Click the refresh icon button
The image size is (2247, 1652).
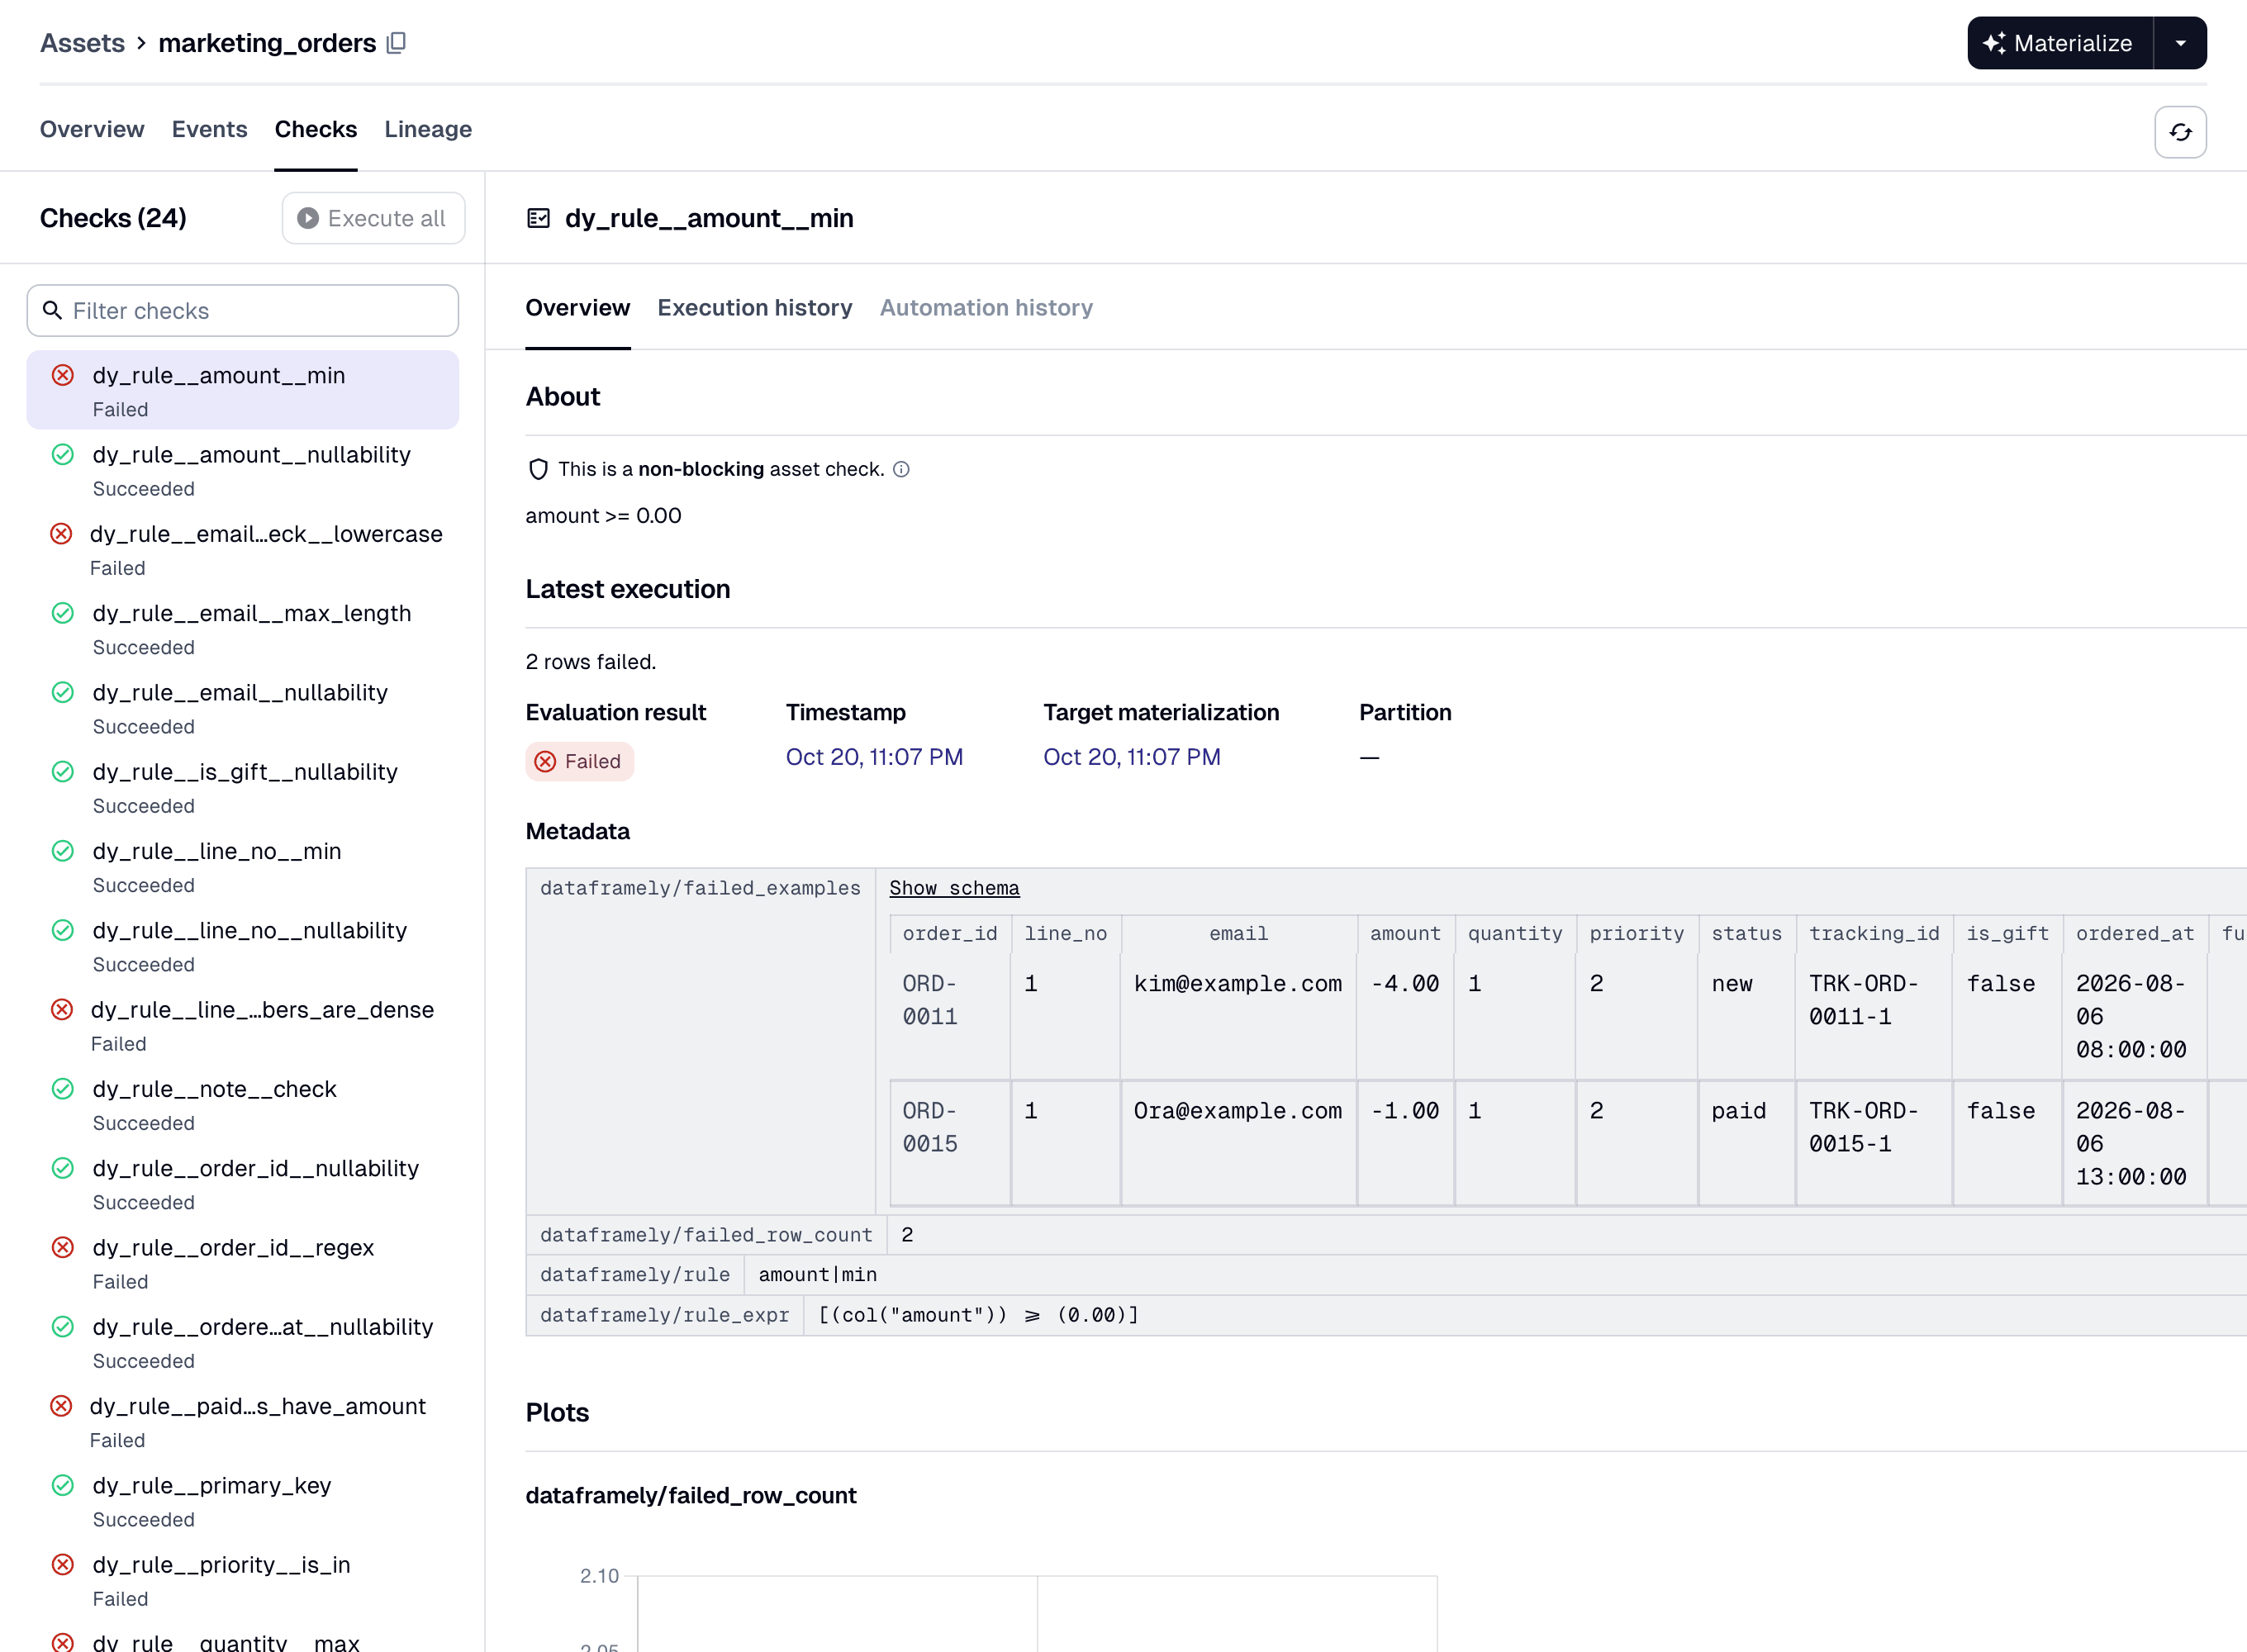(2180, 132)
